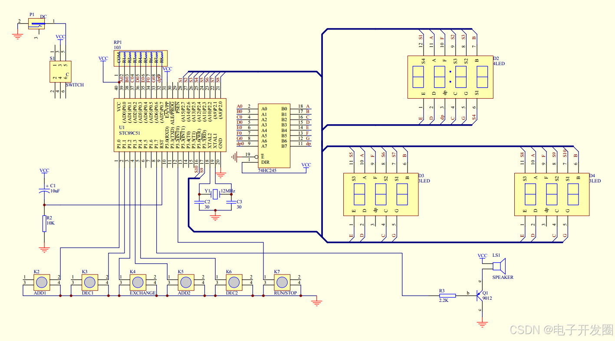Click the C3 capacitor symbol
The width and height of the screenshot is (615, 341).
(x=230, y=202)
